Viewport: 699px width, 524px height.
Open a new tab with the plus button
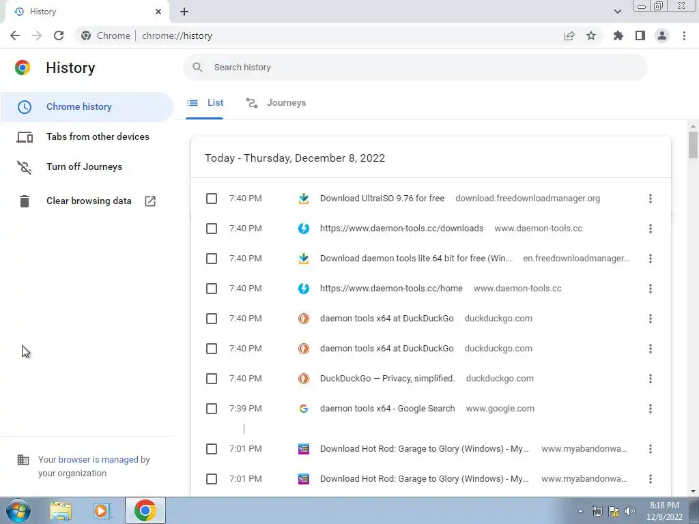[184, 12]
